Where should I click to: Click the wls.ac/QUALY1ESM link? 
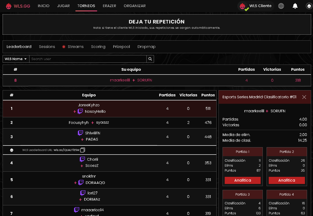pyautogui.click(x=67, y=150)
